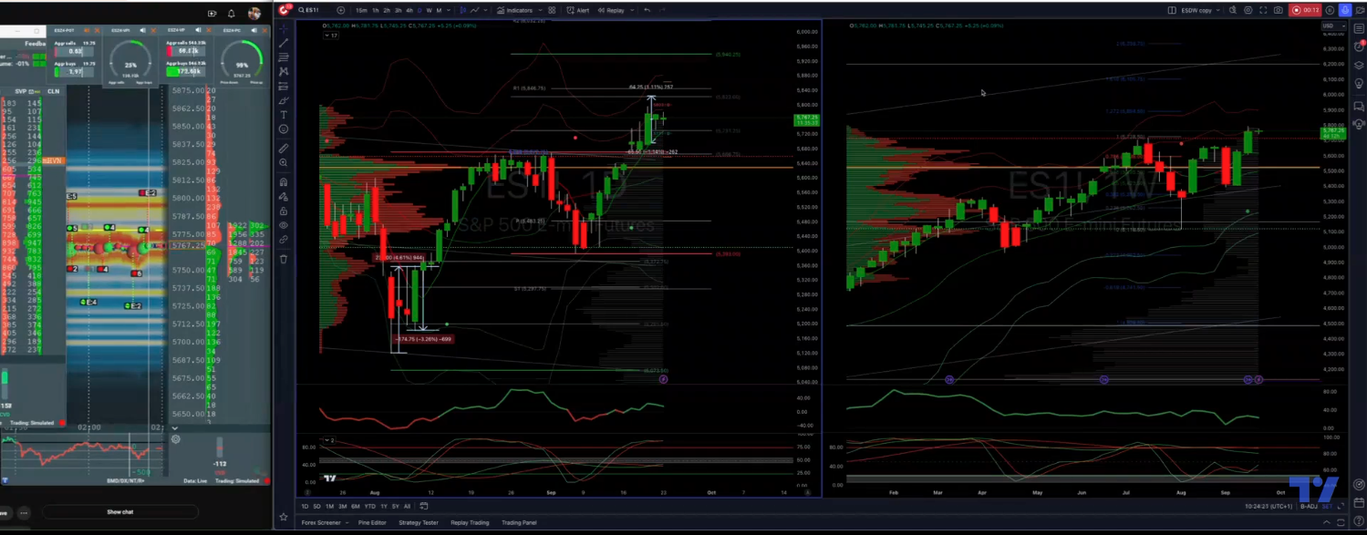Collapse the indicator legend showing 17
The width and height of the screenshot is (1367, 535).
332,36
